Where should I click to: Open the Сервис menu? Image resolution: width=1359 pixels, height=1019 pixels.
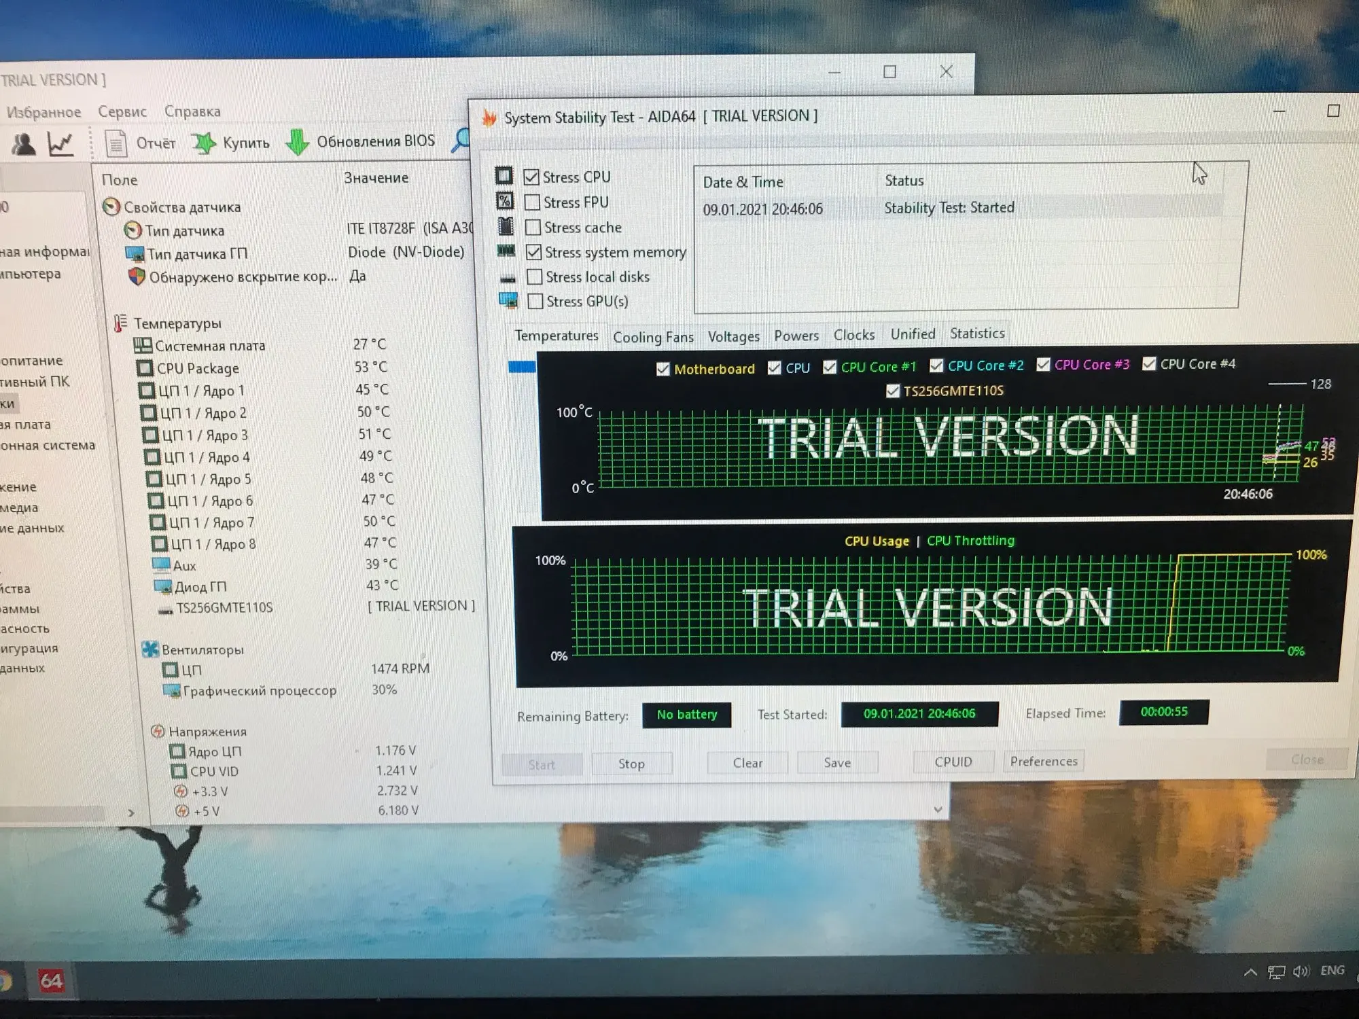click(x=122, y=111)
